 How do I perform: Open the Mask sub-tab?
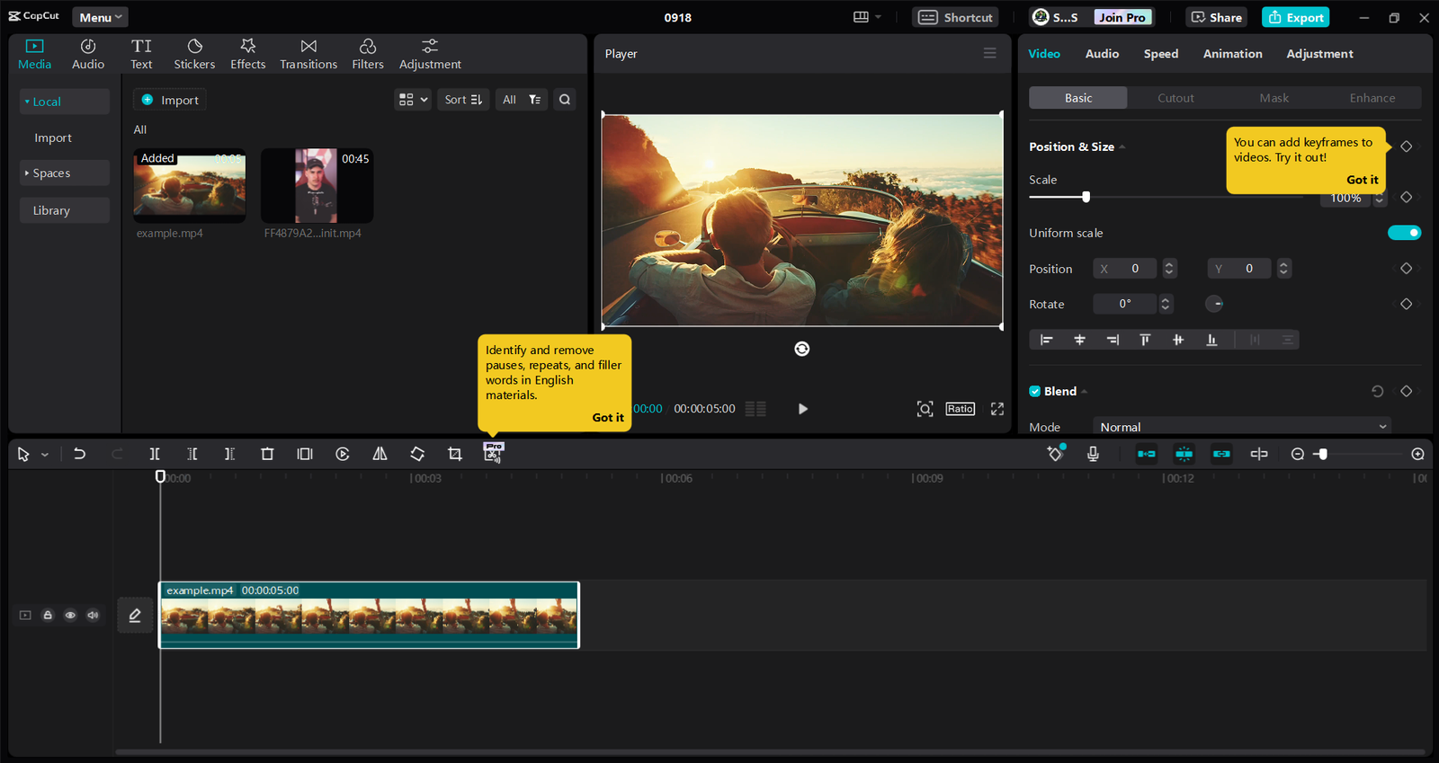pyautogui.click(x=1274, y=98)
